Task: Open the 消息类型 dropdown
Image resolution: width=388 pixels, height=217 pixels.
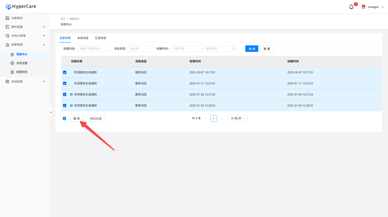Action: click(140, 49)
